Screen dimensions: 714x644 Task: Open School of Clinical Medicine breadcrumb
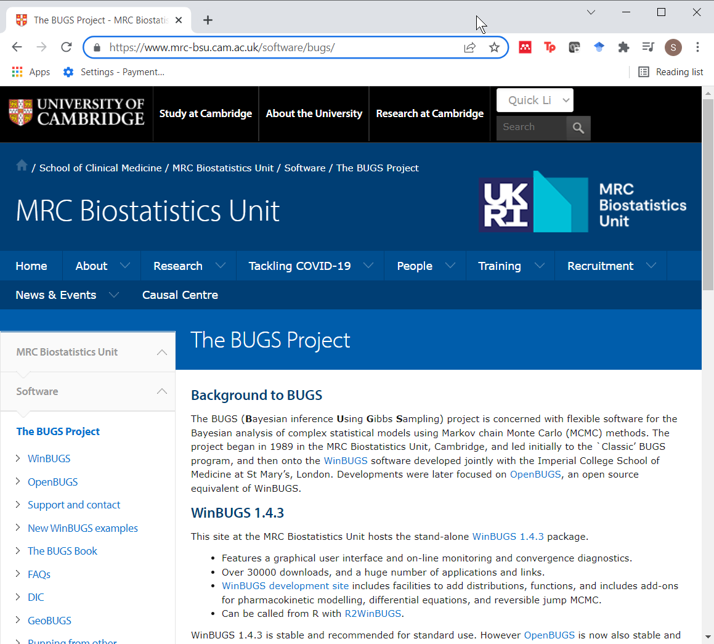tap(100, 168)
